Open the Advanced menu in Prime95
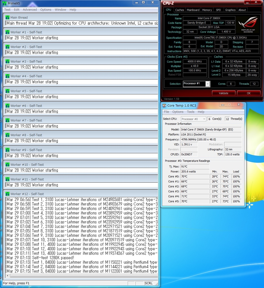264x288 pixels. coord(30,10)
